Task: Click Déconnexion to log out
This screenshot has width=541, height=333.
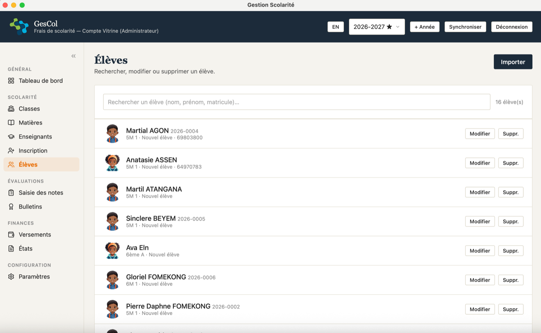Action: (x=512, y=27)
